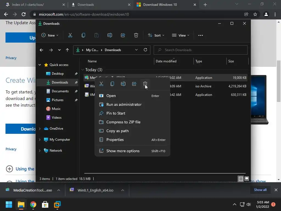The image size is (281, 211).
Task: Bookmark this page with the star icon
Action: [255, 14]
